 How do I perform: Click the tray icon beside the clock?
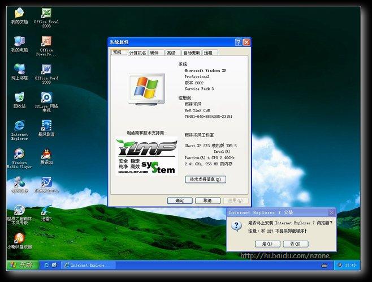pyautogui.click(x=340, y=265)
